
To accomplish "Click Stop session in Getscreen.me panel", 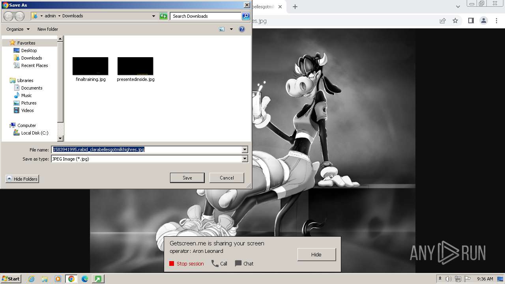I will 187,264.
